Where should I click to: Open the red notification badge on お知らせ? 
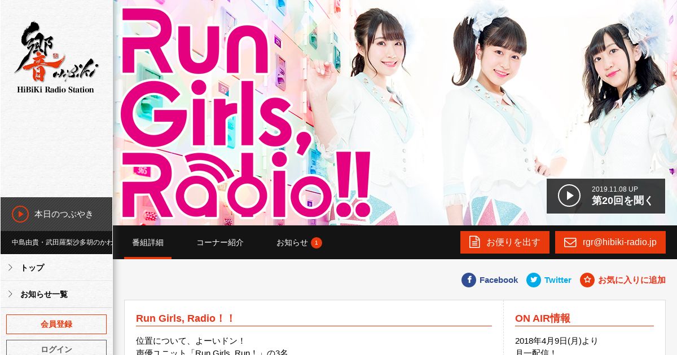click(316, 243)
